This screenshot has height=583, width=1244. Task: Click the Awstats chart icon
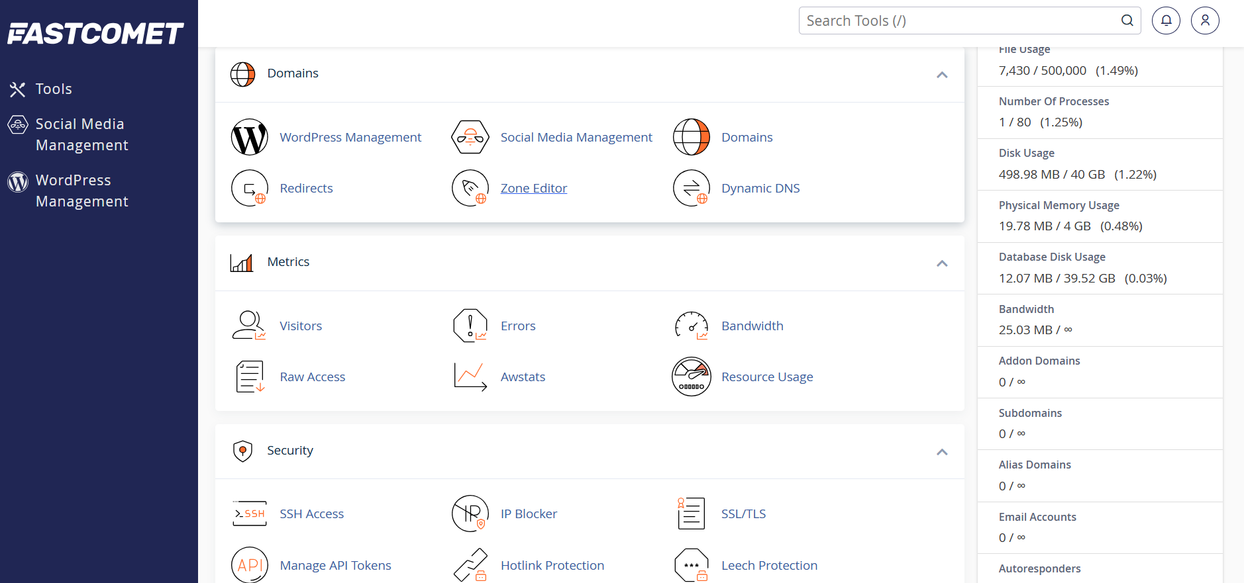(x=470, y=377)
